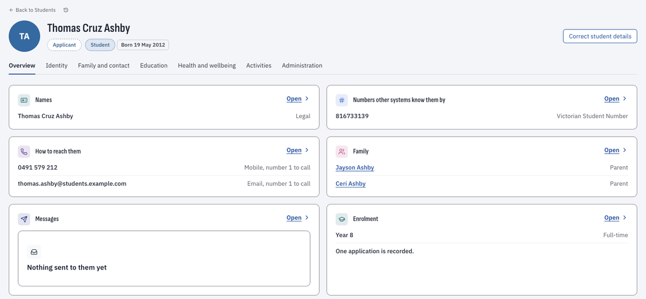Click Correct student details button
Screen dimensions: 646x299
point(600,36)
